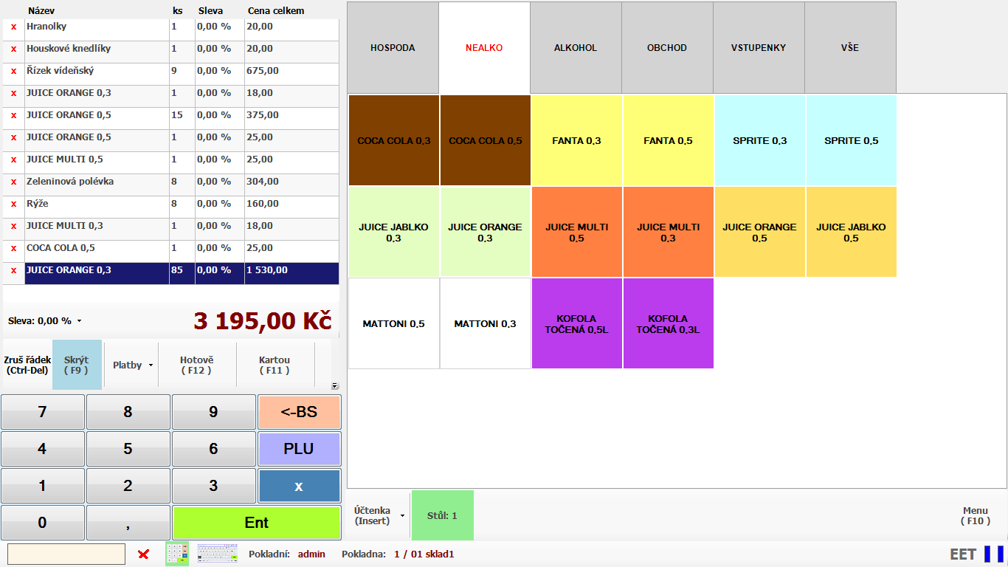Viewport: 1008px width, 567px height.
Task: Add JUICE ORANGE 0,5 product tile
Action: click(x=760, y=232)
